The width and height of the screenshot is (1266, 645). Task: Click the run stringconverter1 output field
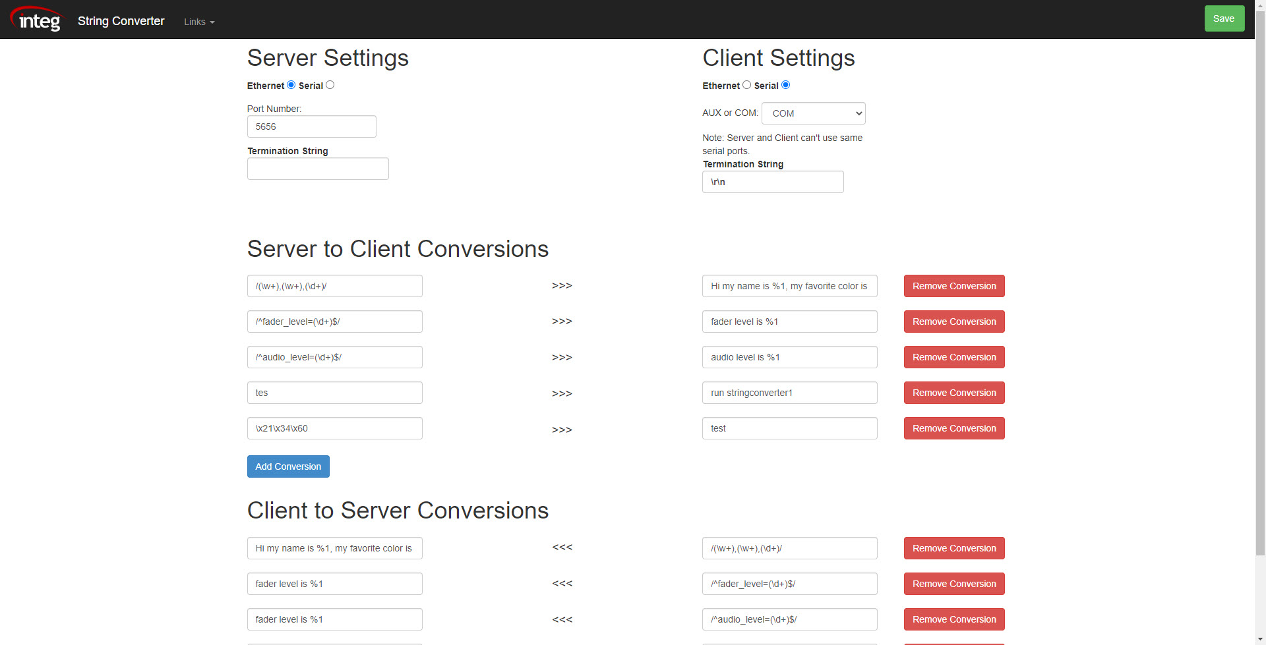pos(789,393)
